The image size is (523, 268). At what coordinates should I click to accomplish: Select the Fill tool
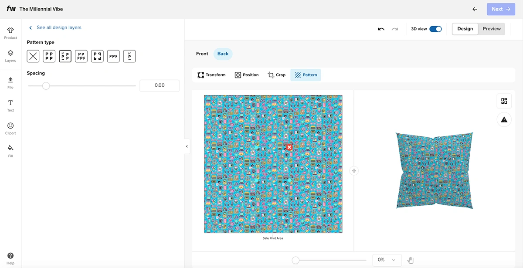coord(10,150)
